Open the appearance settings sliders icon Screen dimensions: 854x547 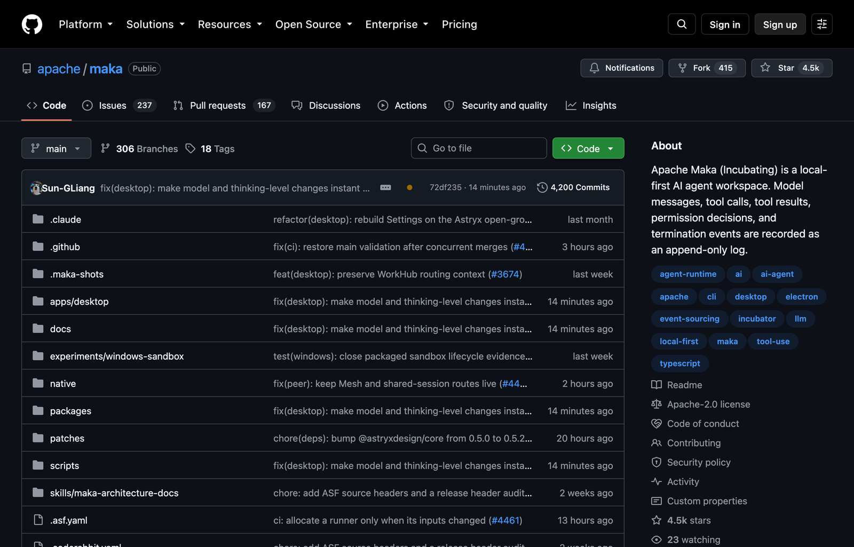pyautogui.click(x=822, y=24)
